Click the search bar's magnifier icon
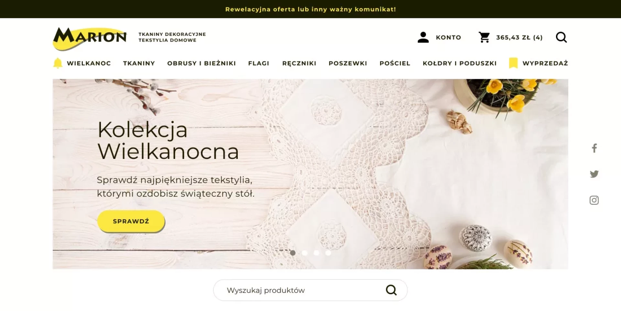This screenshot has width=621, height=311. tap(391, 290)
